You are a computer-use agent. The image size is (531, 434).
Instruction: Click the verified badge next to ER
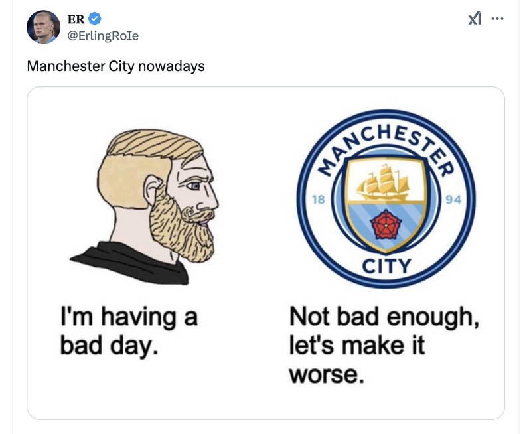[x=95, y=17]
